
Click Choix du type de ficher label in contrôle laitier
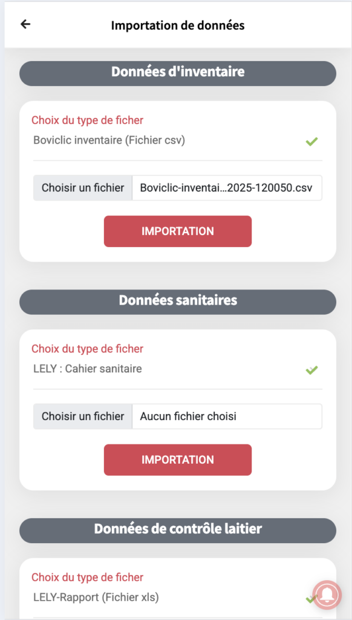coord(87,577)
